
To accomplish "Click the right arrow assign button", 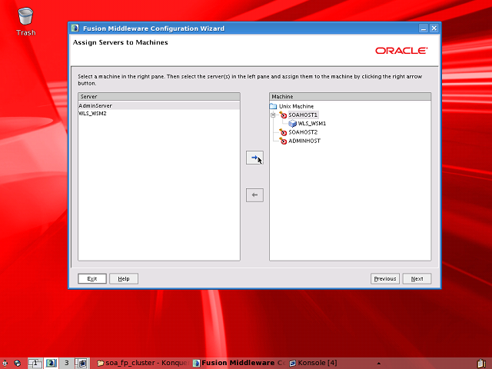I will [x=254, y=158].
